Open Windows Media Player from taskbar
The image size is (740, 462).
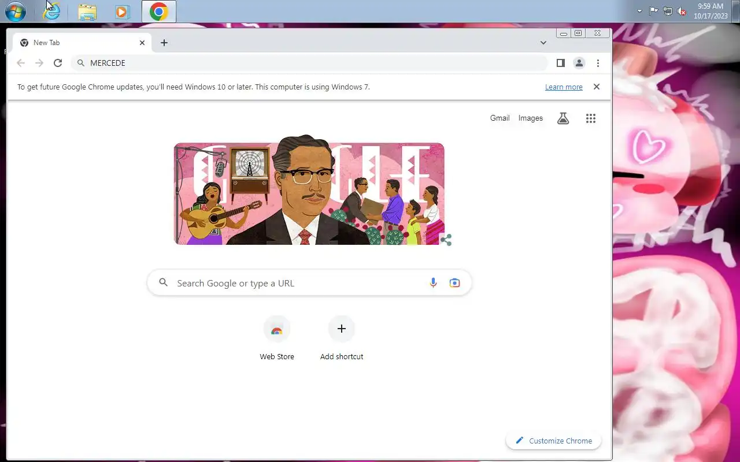click(123, 12)
